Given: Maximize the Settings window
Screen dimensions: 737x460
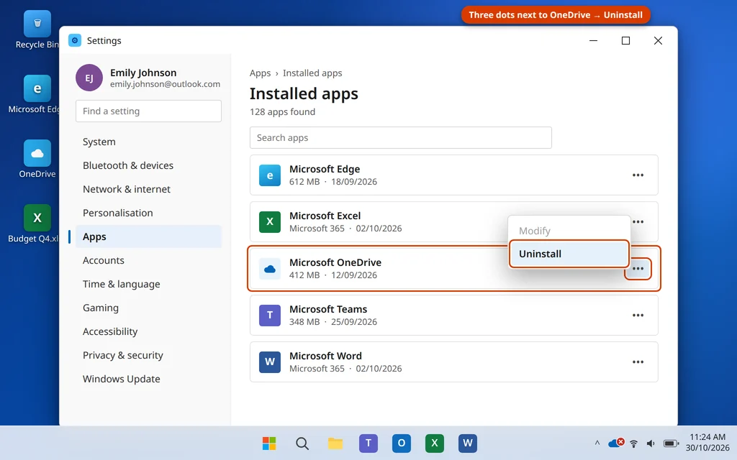Looking at the screenshot, I should pyautogui.click(x=625, y=40).
